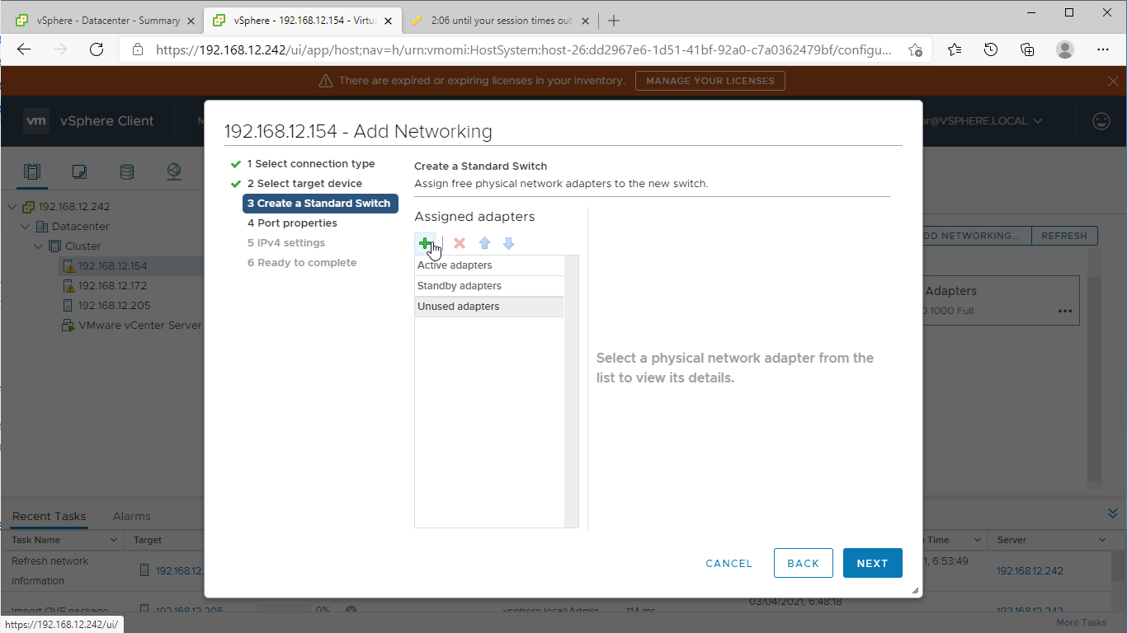Open Task Name column filter dropdown
Viewport: 1127px width, 633px height.
click(114, 540)
